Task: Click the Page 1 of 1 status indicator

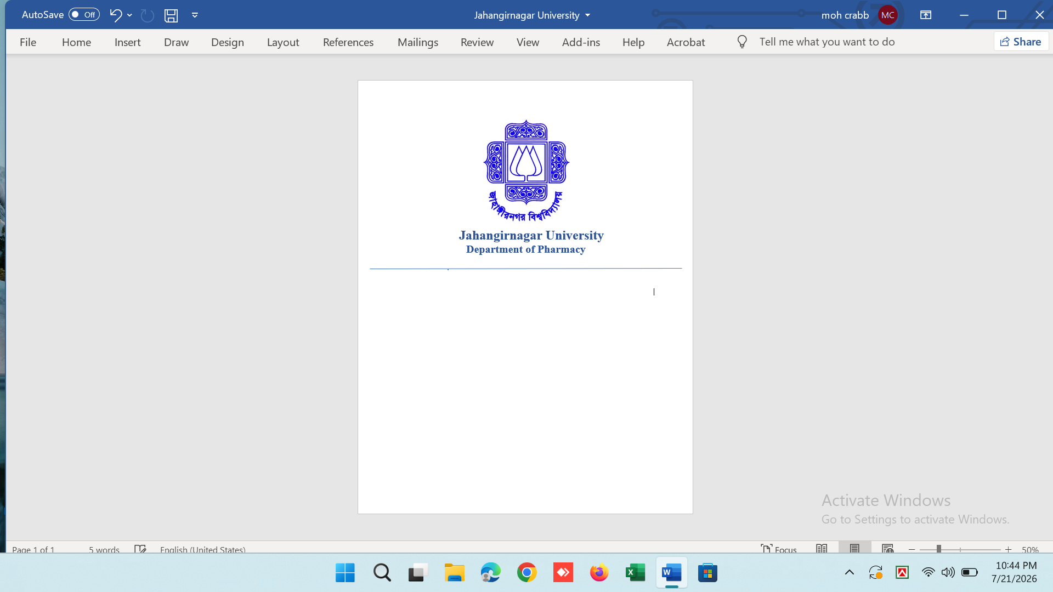Action: click(x=33, y=549)
